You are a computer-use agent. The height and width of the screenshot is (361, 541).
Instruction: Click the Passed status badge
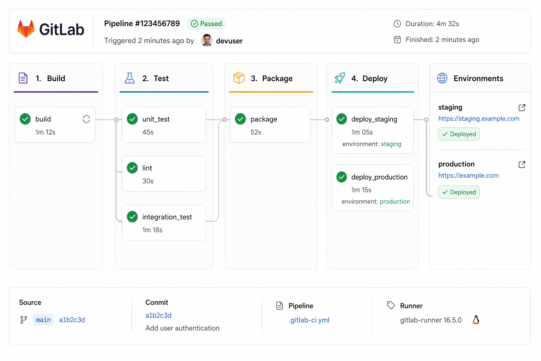[x=207, y=24]
